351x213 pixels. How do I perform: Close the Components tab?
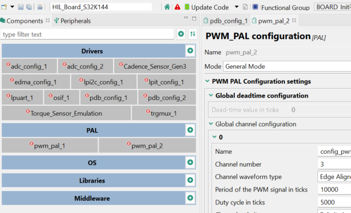[47, 20]
